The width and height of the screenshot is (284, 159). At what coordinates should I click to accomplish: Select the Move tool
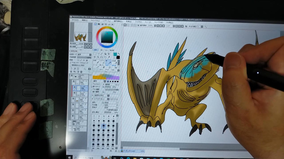tap(95, 57)
